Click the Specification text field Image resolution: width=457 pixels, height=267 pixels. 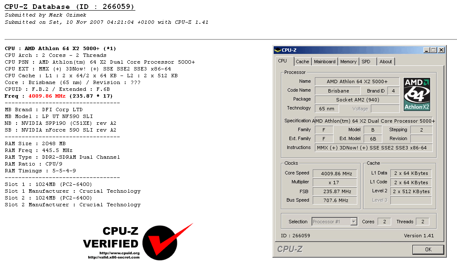373,121
